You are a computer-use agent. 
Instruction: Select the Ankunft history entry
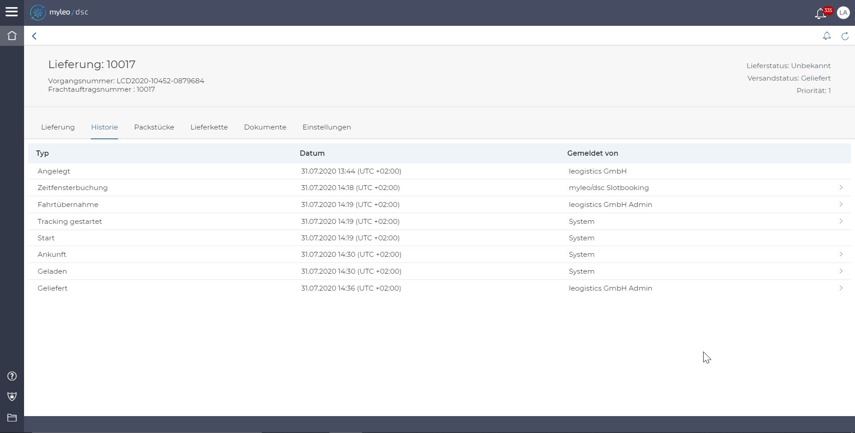(52, 255)
